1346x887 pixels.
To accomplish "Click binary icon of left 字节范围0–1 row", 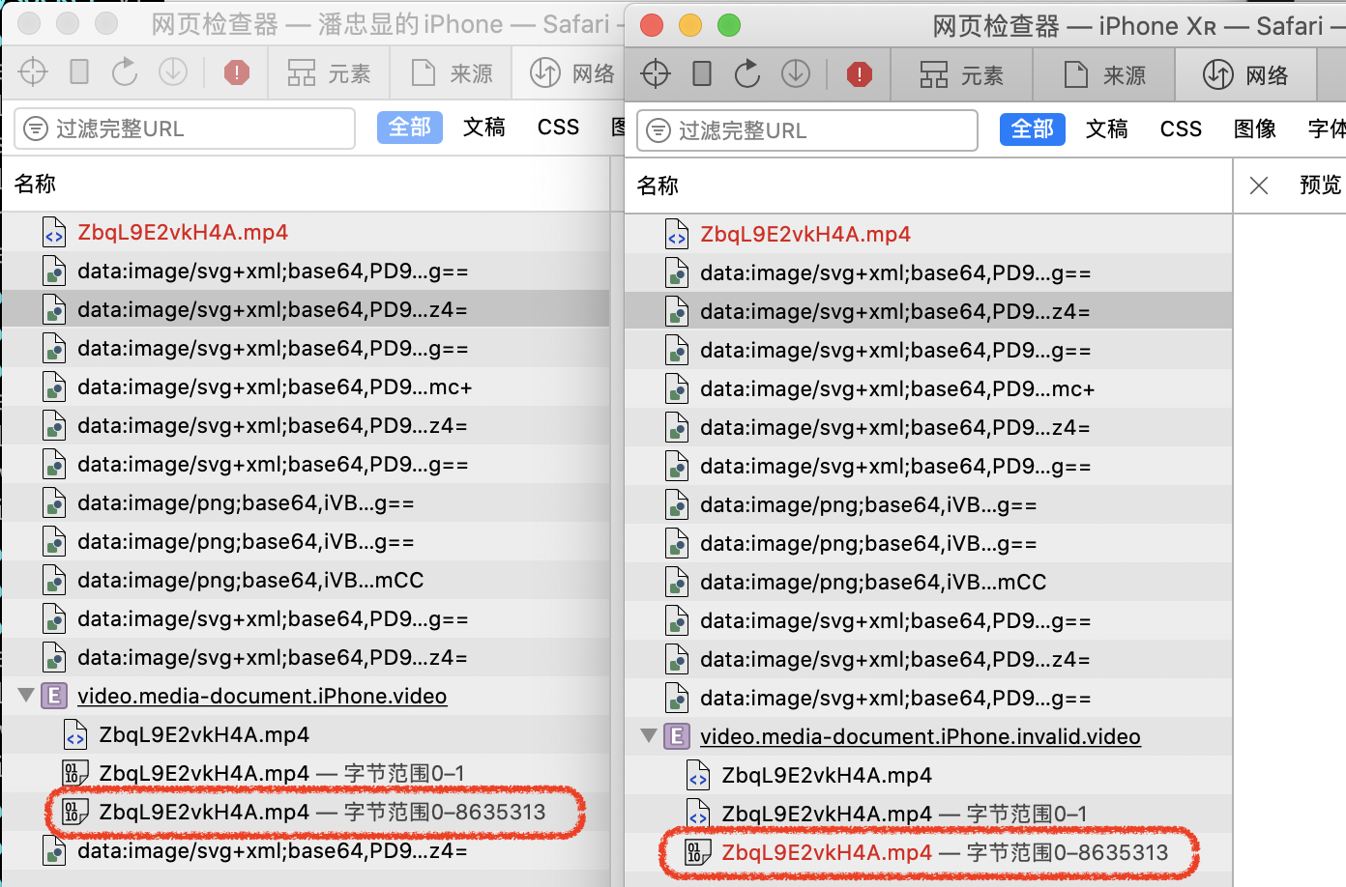I will point(74,773).
